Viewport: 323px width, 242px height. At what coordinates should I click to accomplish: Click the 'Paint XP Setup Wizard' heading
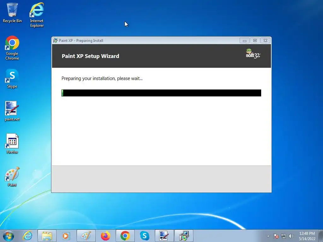pyautogui.click(x=91, y=56)
